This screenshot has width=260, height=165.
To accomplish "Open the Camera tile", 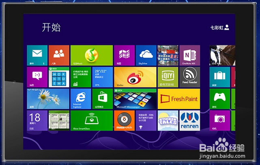I will [220, 121].
